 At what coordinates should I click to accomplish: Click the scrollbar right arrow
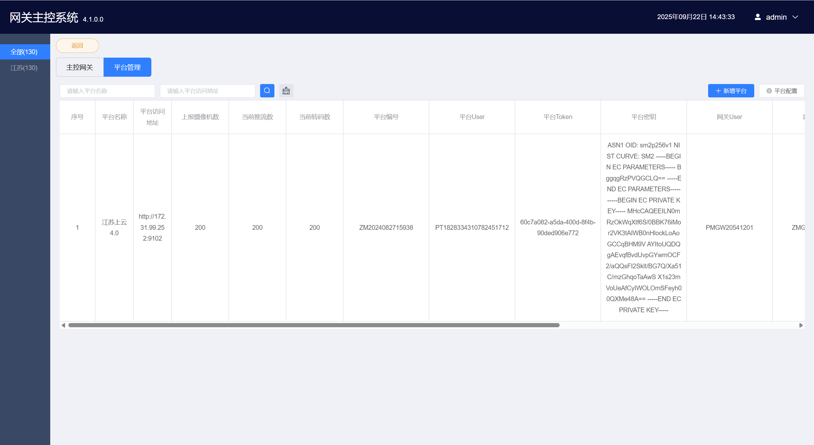(x=801, y=325)
